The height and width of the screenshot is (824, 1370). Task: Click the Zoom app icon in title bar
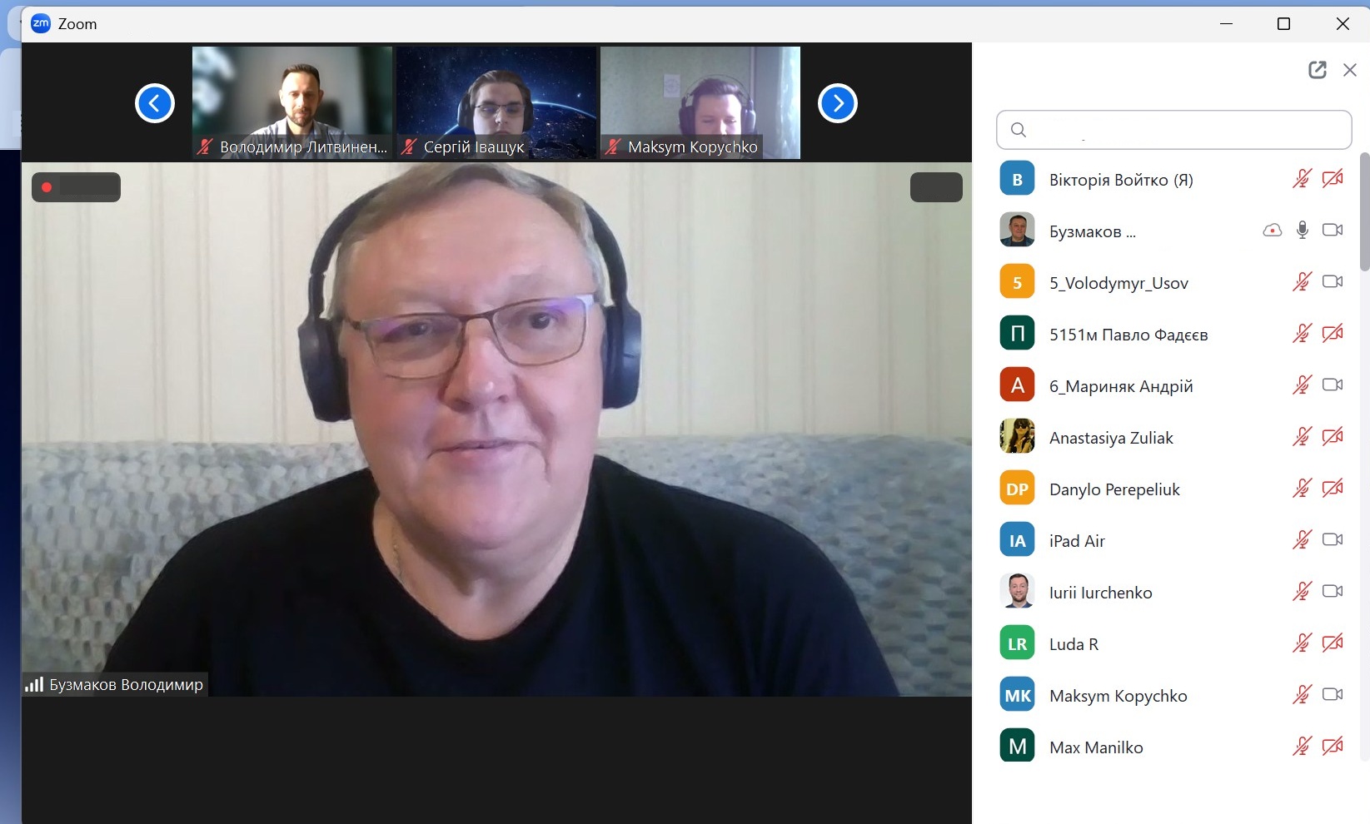tap(40, 24)
